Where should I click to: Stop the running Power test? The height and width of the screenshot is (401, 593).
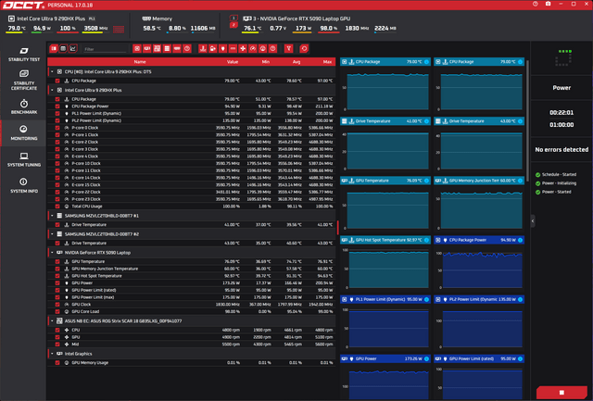[561, 393]
